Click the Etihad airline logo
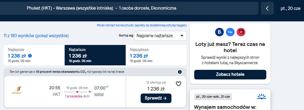This screenshot has width=304, height=110. [x=16, y=91]
